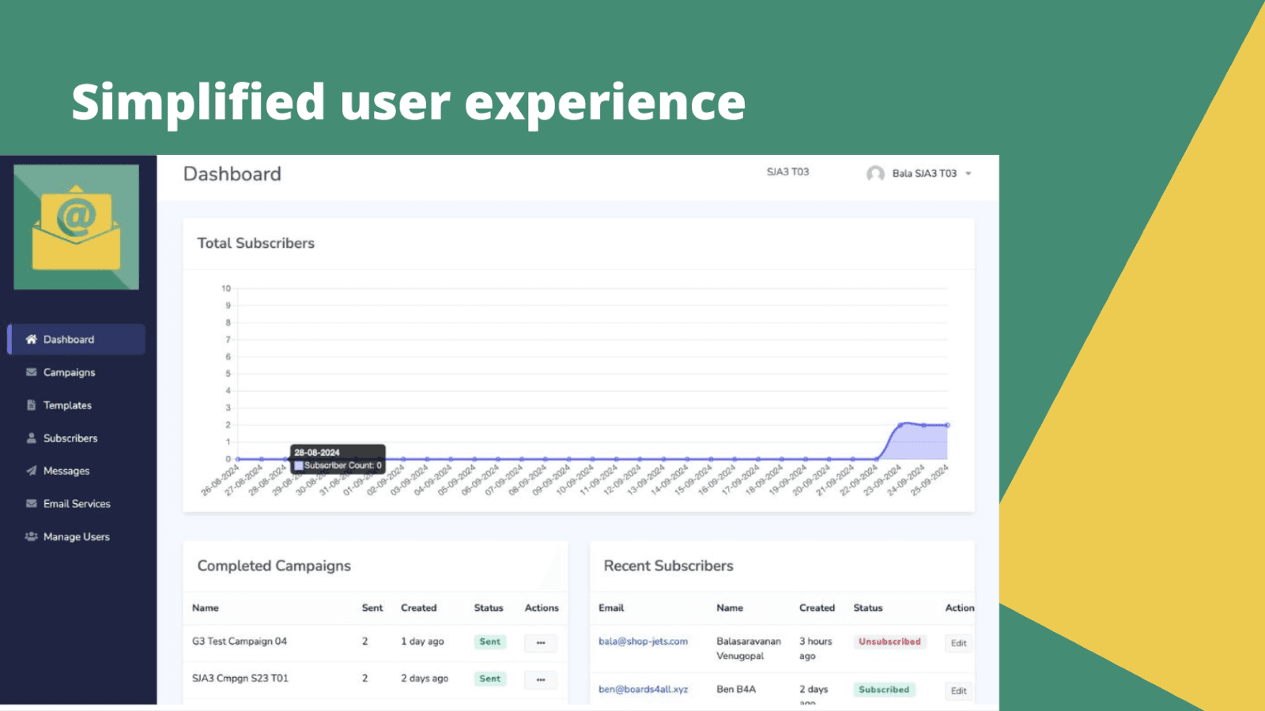Image resolution: width=1265 pixels, height=711 pixels.
Task: Open actions menu for SJA3 Cmpgn S23 T01
Action: [x=541, y=679]
